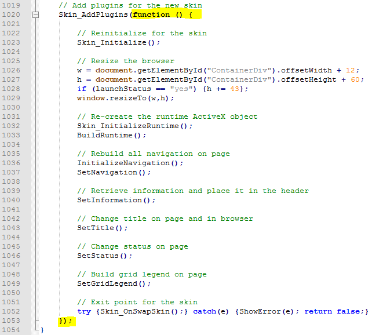
Task: Click the comment "// Reinitialize for the skin"
Action: coord(142,33)
